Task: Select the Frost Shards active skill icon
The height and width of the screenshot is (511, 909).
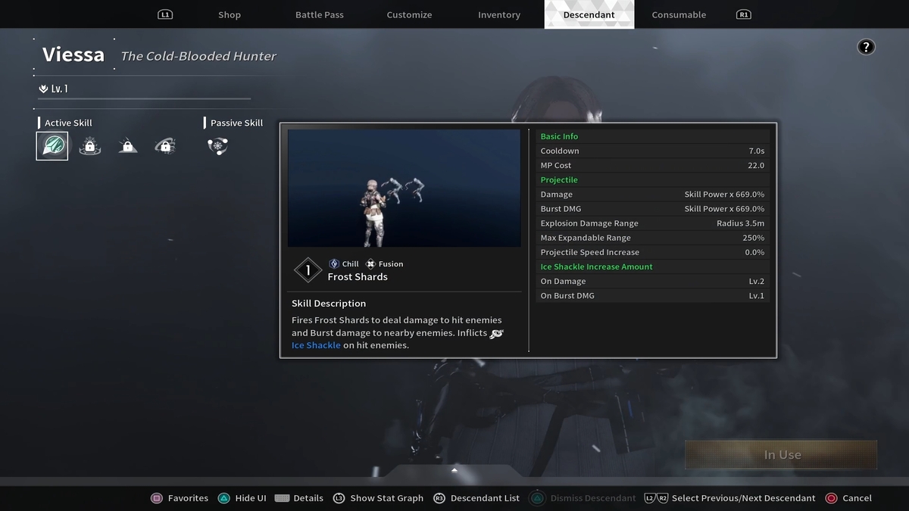Action: click(52, 146)
